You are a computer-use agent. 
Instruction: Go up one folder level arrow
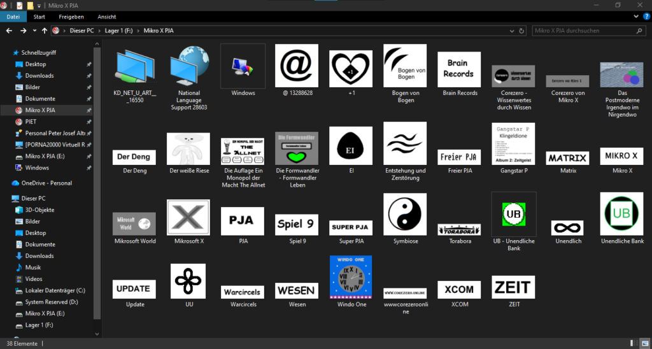pos(44,31)
